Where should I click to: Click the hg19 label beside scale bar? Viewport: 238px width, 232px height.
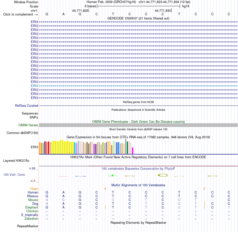(186, 6)
